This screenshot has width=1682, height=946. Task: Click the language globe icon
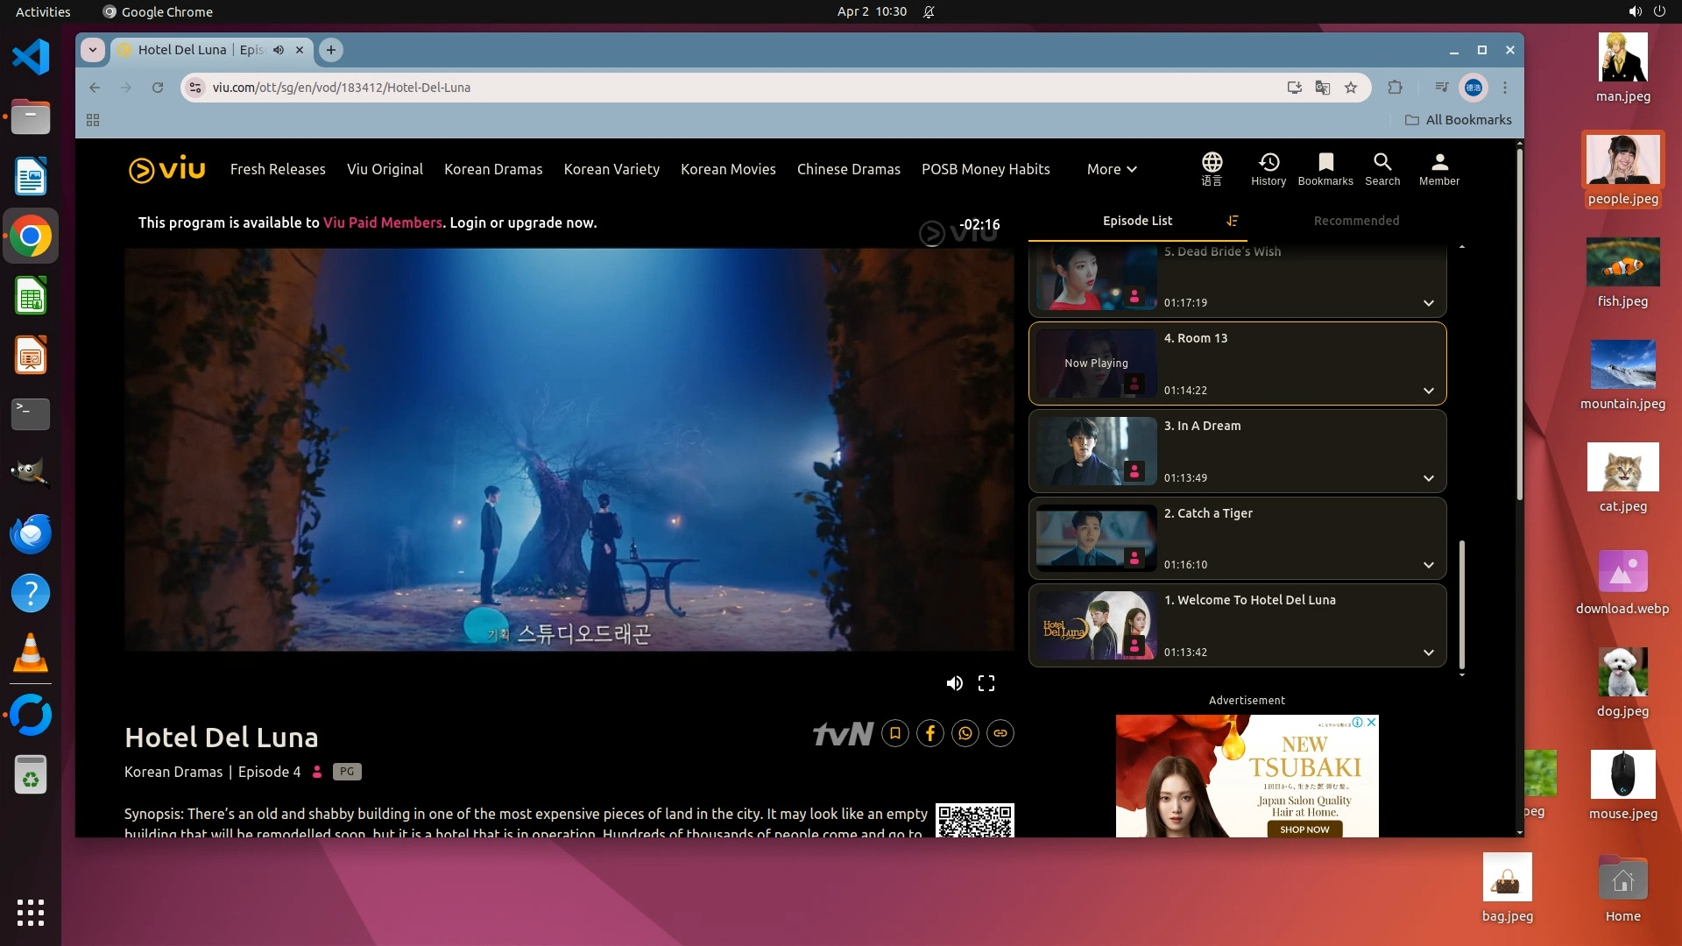coord(1212,168)
